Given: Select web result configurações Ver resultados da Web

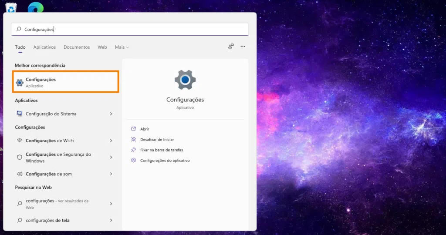Looking at the screenshot, I should pyautogui.click(x=65, y=204).
